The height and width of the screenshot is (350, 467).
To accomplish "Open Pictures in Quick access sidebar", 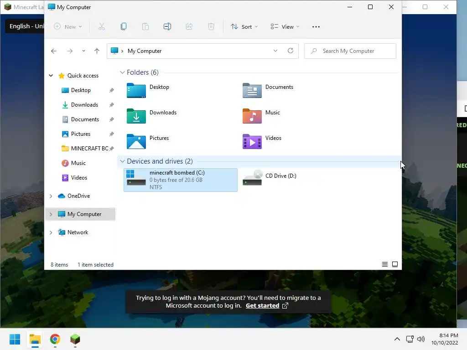I will point(80,134).
